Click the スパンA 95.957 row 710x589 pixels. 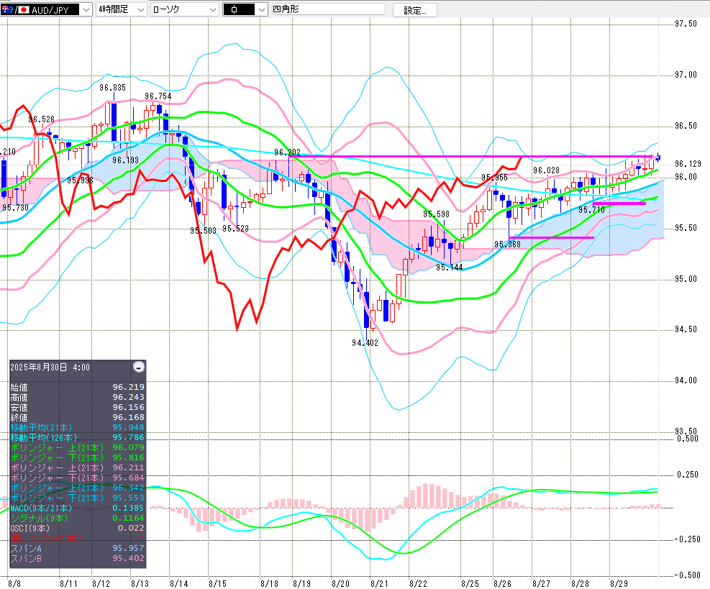(x=78, y=548)
